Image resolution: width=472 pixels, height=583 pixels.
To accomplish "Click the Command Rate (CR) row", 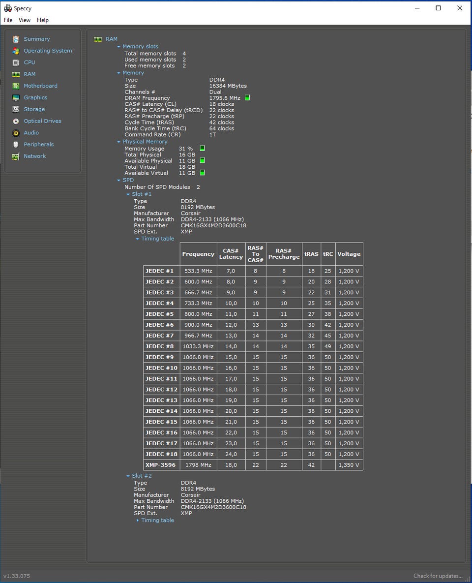I will pos(170,135).
